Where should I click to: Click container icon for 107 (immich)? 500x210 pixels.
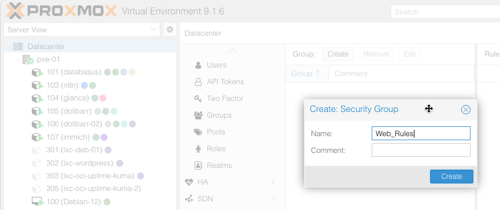[38, 137]
